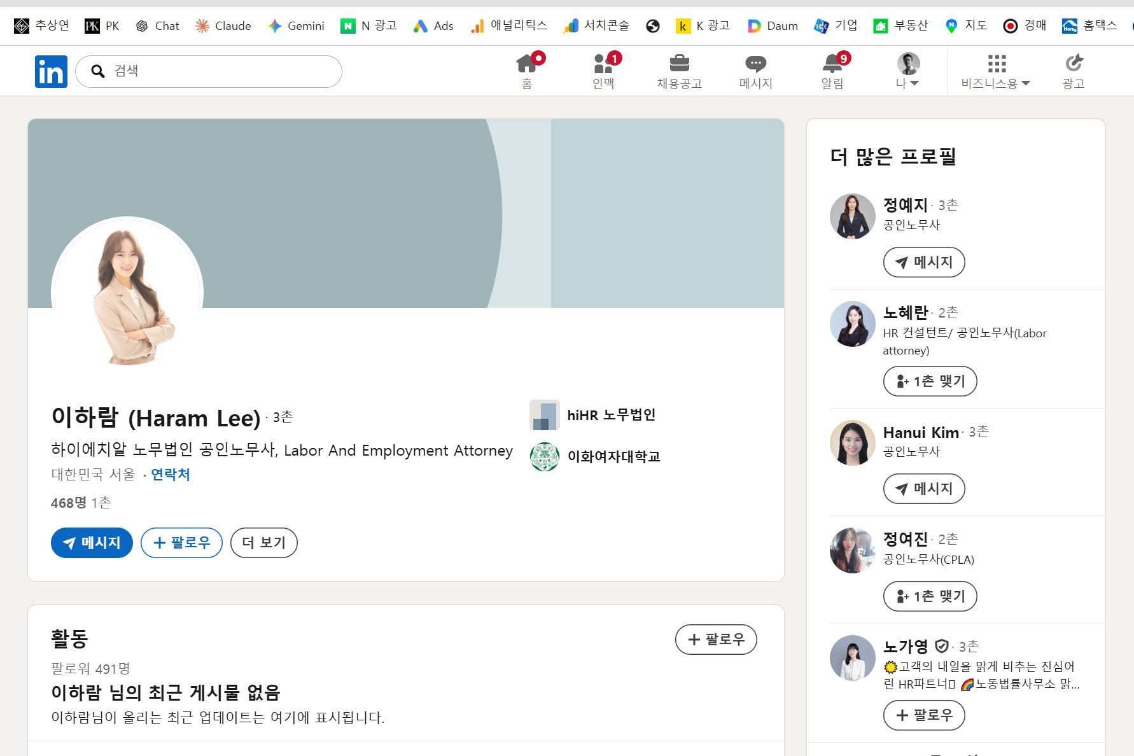The image size is (1134, 756).
Task: Expand the 나 profile menu
Action: point(908,71)
